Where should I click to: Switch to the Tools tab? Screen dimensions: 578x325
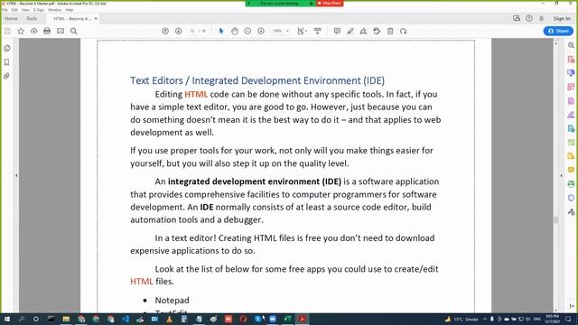[x=32, y=18]
